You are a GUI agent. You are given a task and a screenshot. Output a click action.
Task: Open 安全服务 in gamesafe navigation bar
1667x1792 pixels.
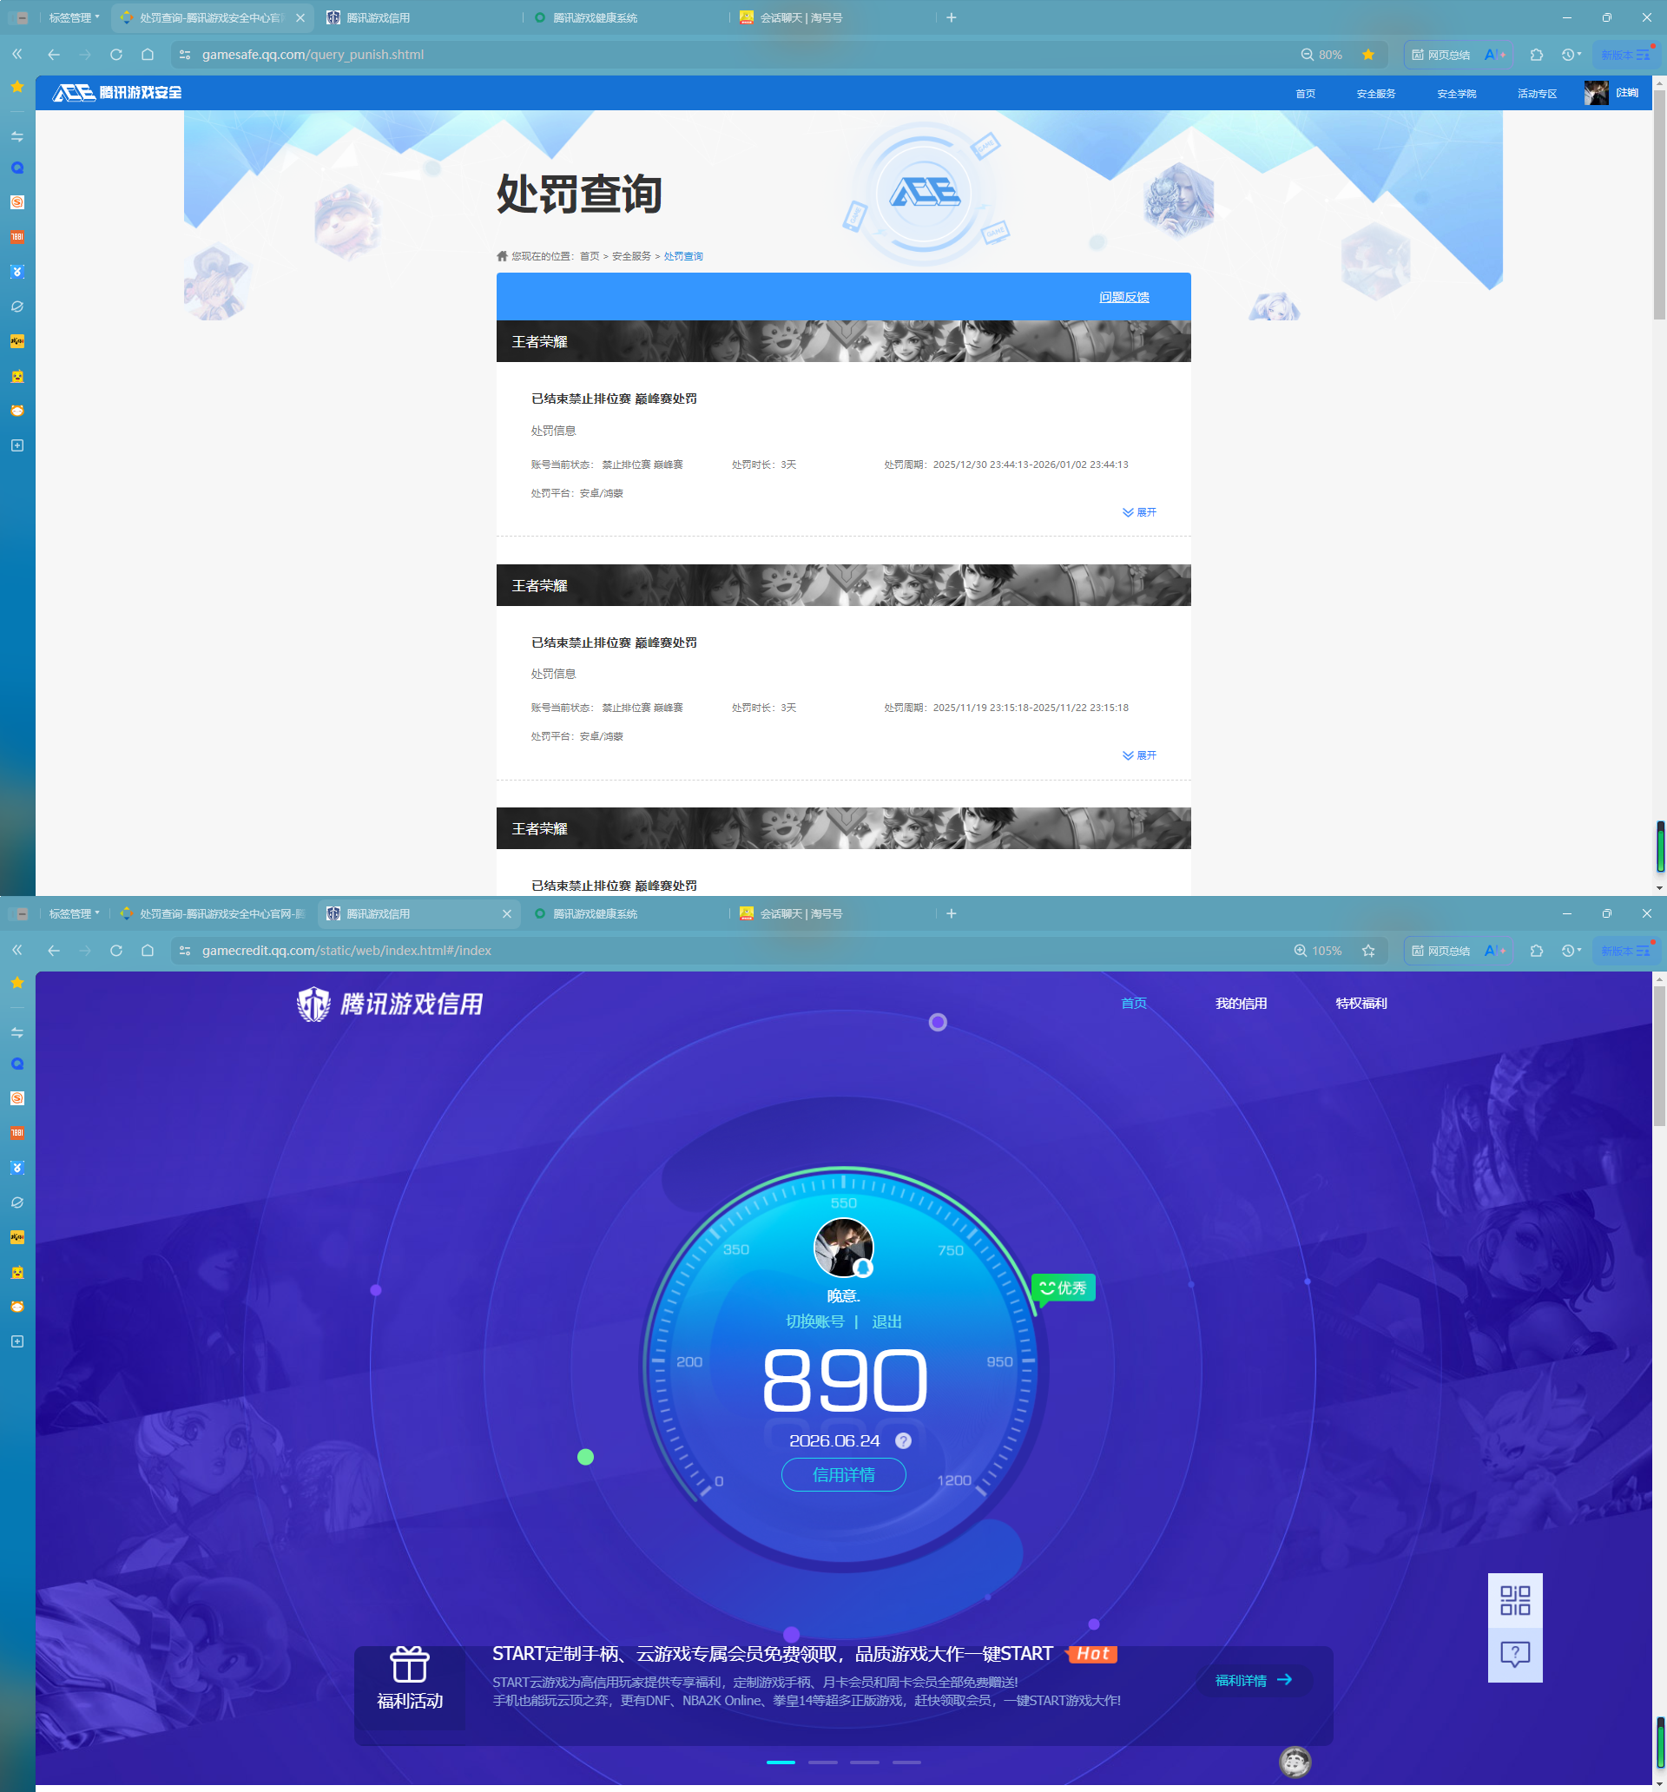coord(1376,94)
